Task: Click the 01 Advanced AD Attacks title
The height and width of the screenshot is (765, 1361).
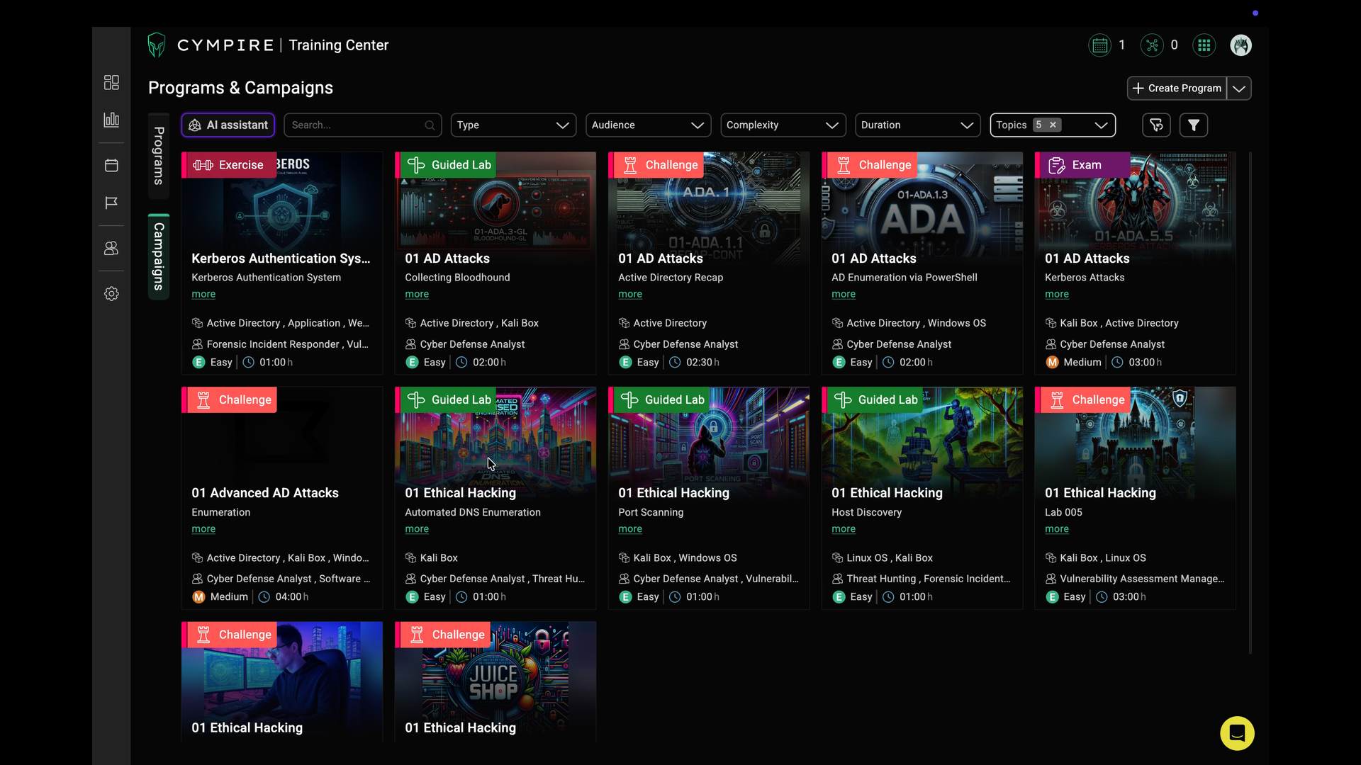Action: [x=265, y=493]
